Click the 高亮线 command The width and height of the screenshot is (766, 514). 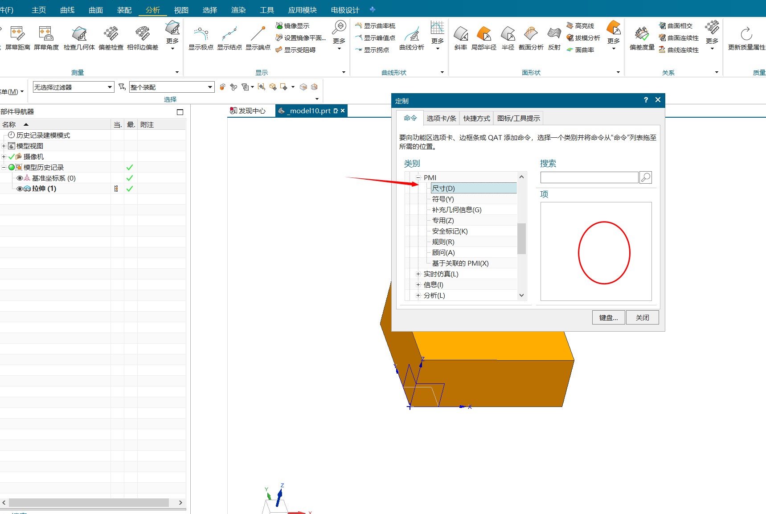click(x=580, y=26)
